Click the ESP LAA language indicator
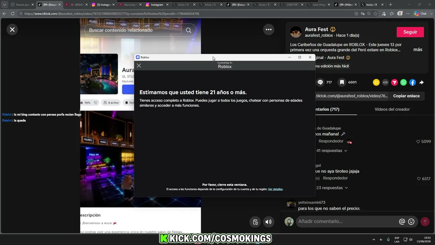Screen dimensions: 435x245 coord(397,240)
